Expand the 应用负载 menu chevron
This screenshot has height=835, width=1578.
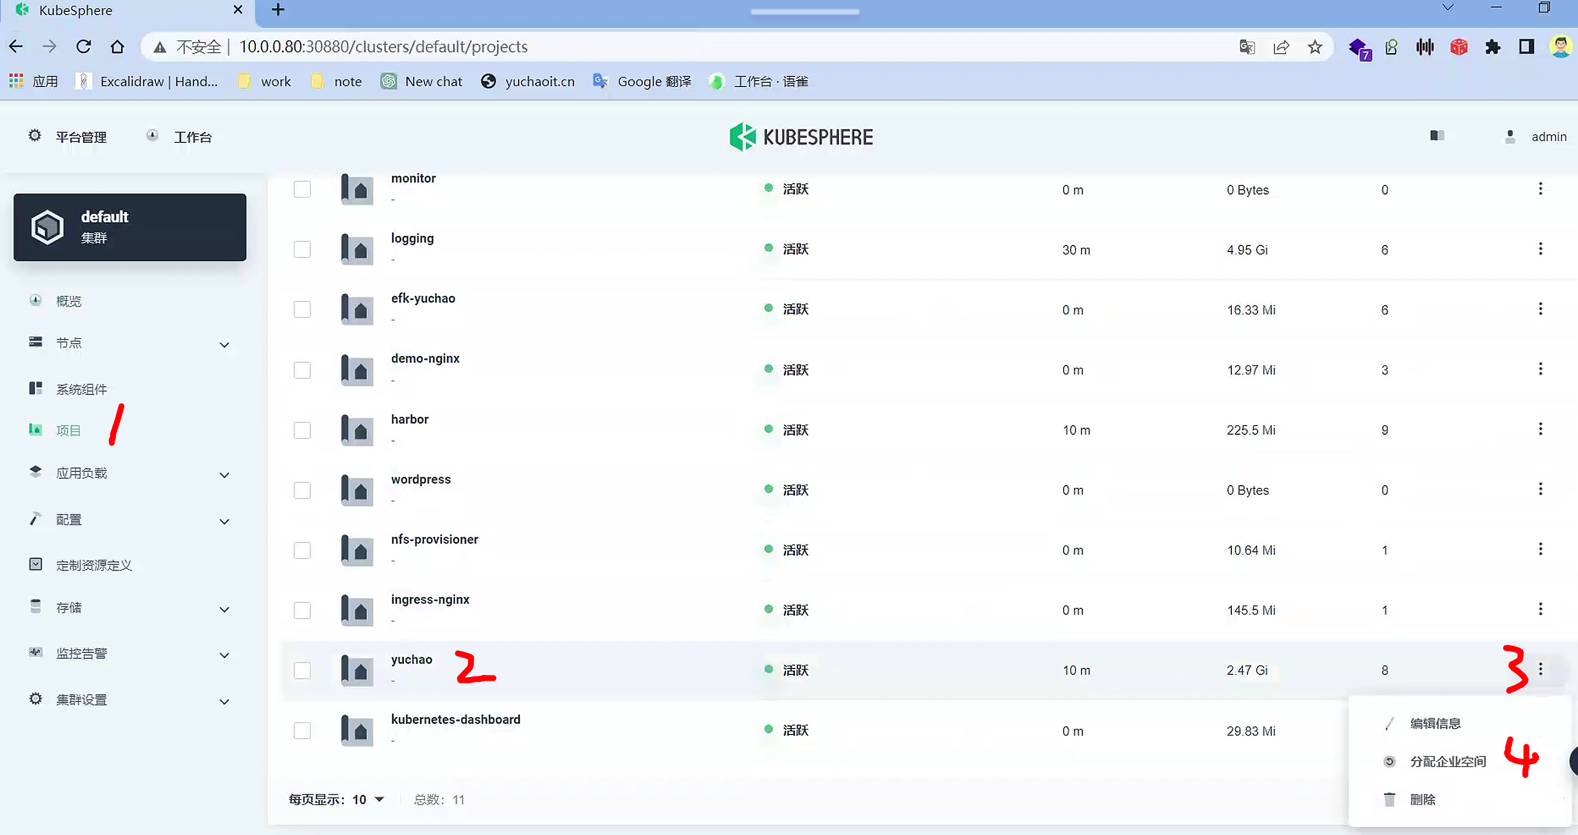pyautogui.click(x=224, y=475)
